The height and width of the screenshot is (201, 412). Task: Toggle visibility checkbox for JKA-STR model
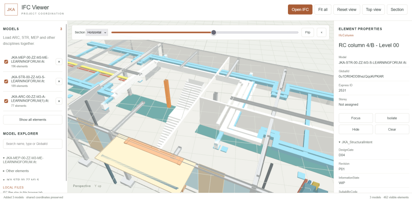[6, 81]
